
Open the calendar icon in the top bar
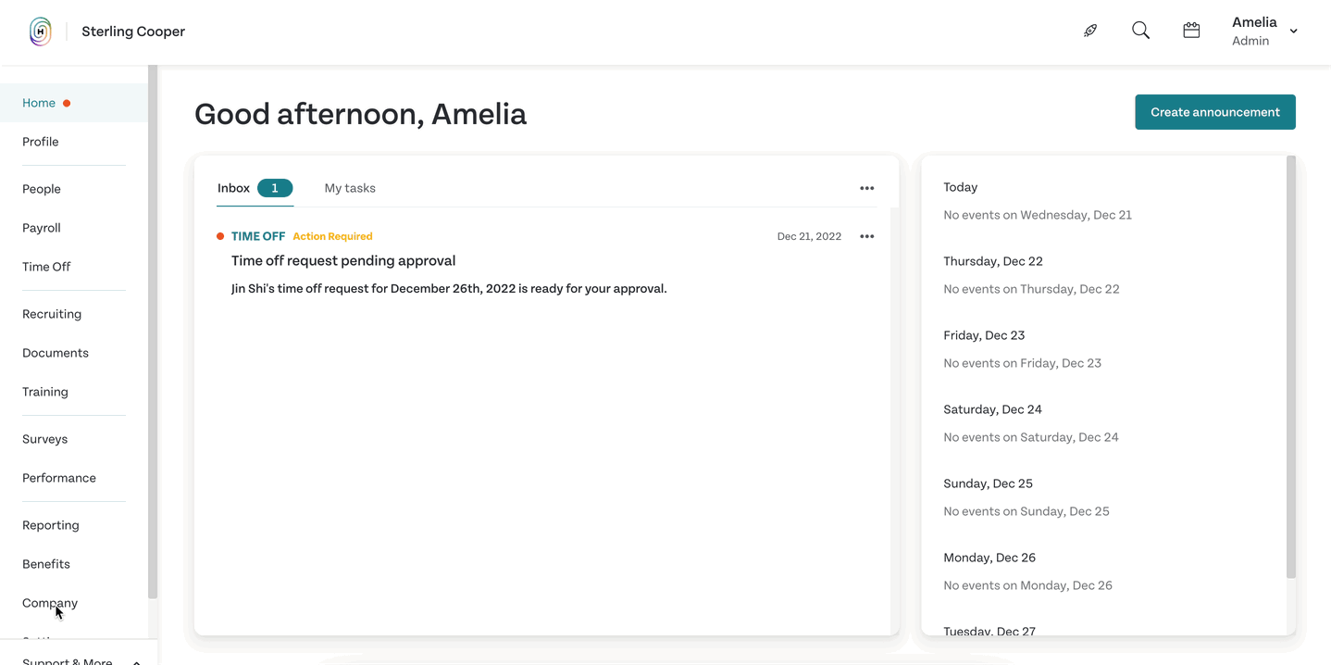point(1191,31)
